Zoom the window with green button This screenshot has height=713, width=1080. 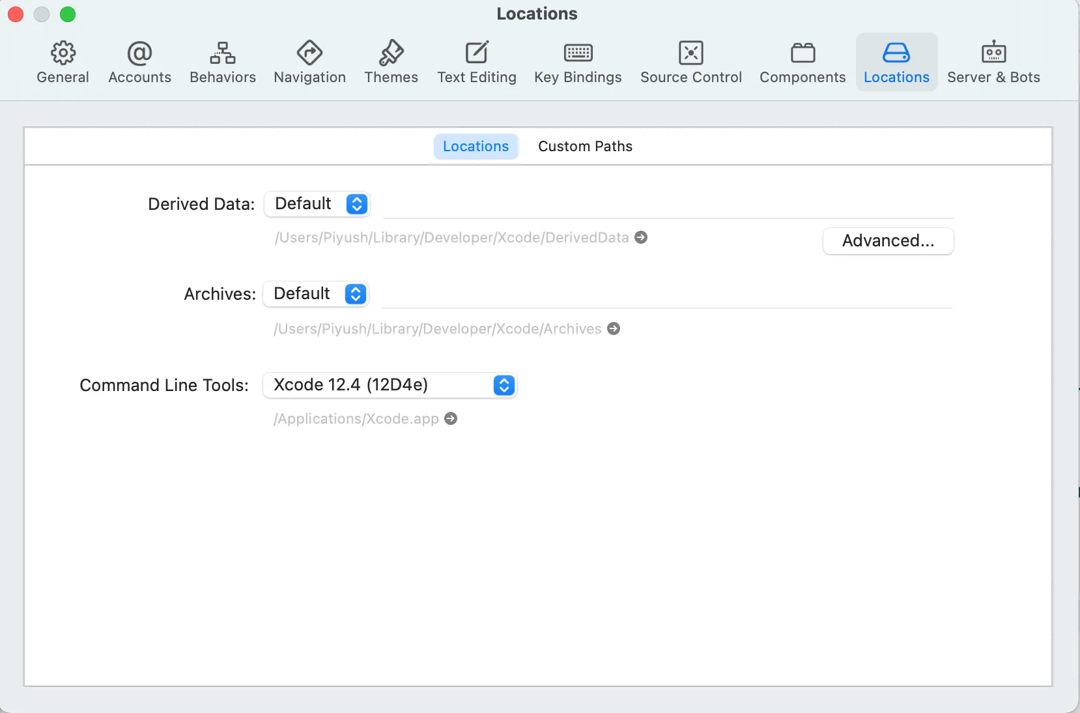click(x=68, y=14)
